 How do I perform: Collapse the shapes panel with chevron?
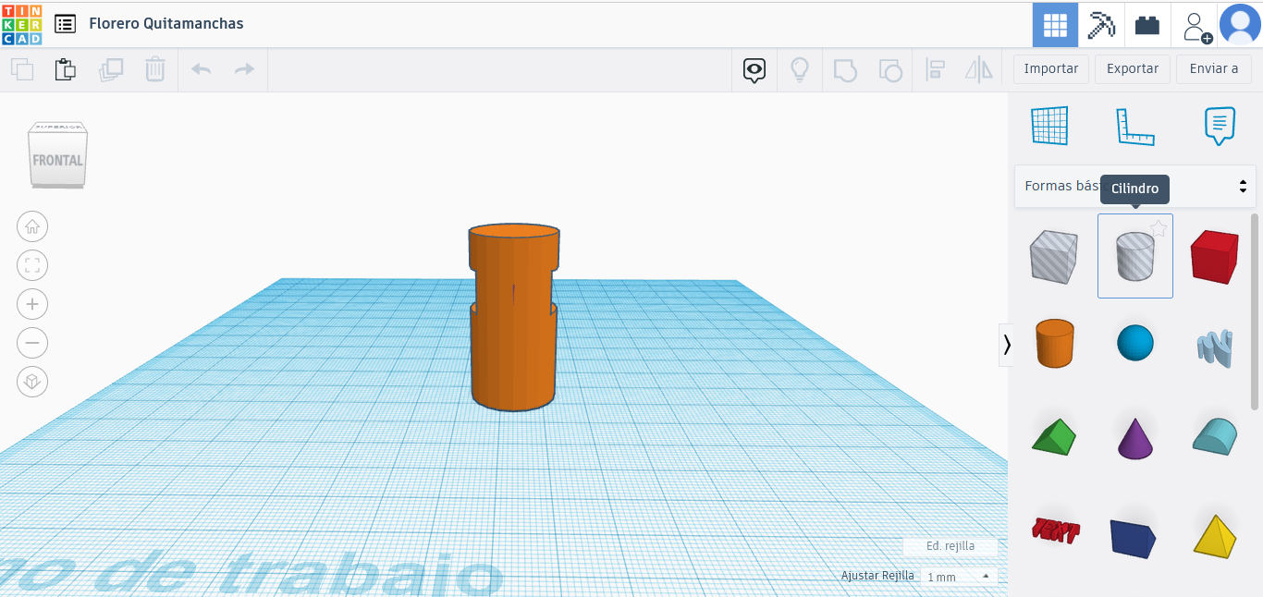coord(1006,345)
